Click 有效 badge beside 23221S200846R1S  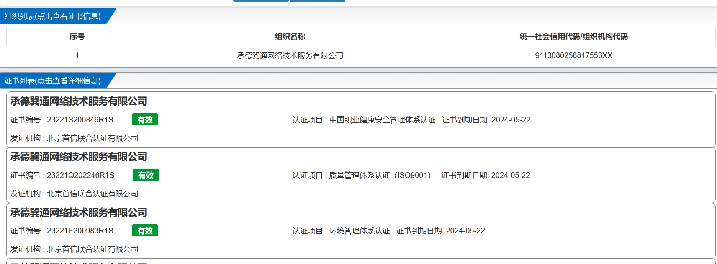click(x=145, y=119)
